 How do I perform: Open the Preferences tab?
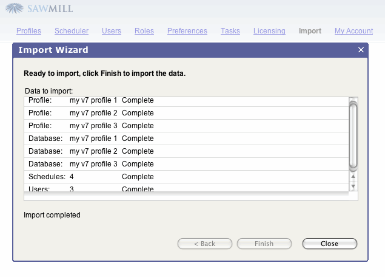[187, 31]
